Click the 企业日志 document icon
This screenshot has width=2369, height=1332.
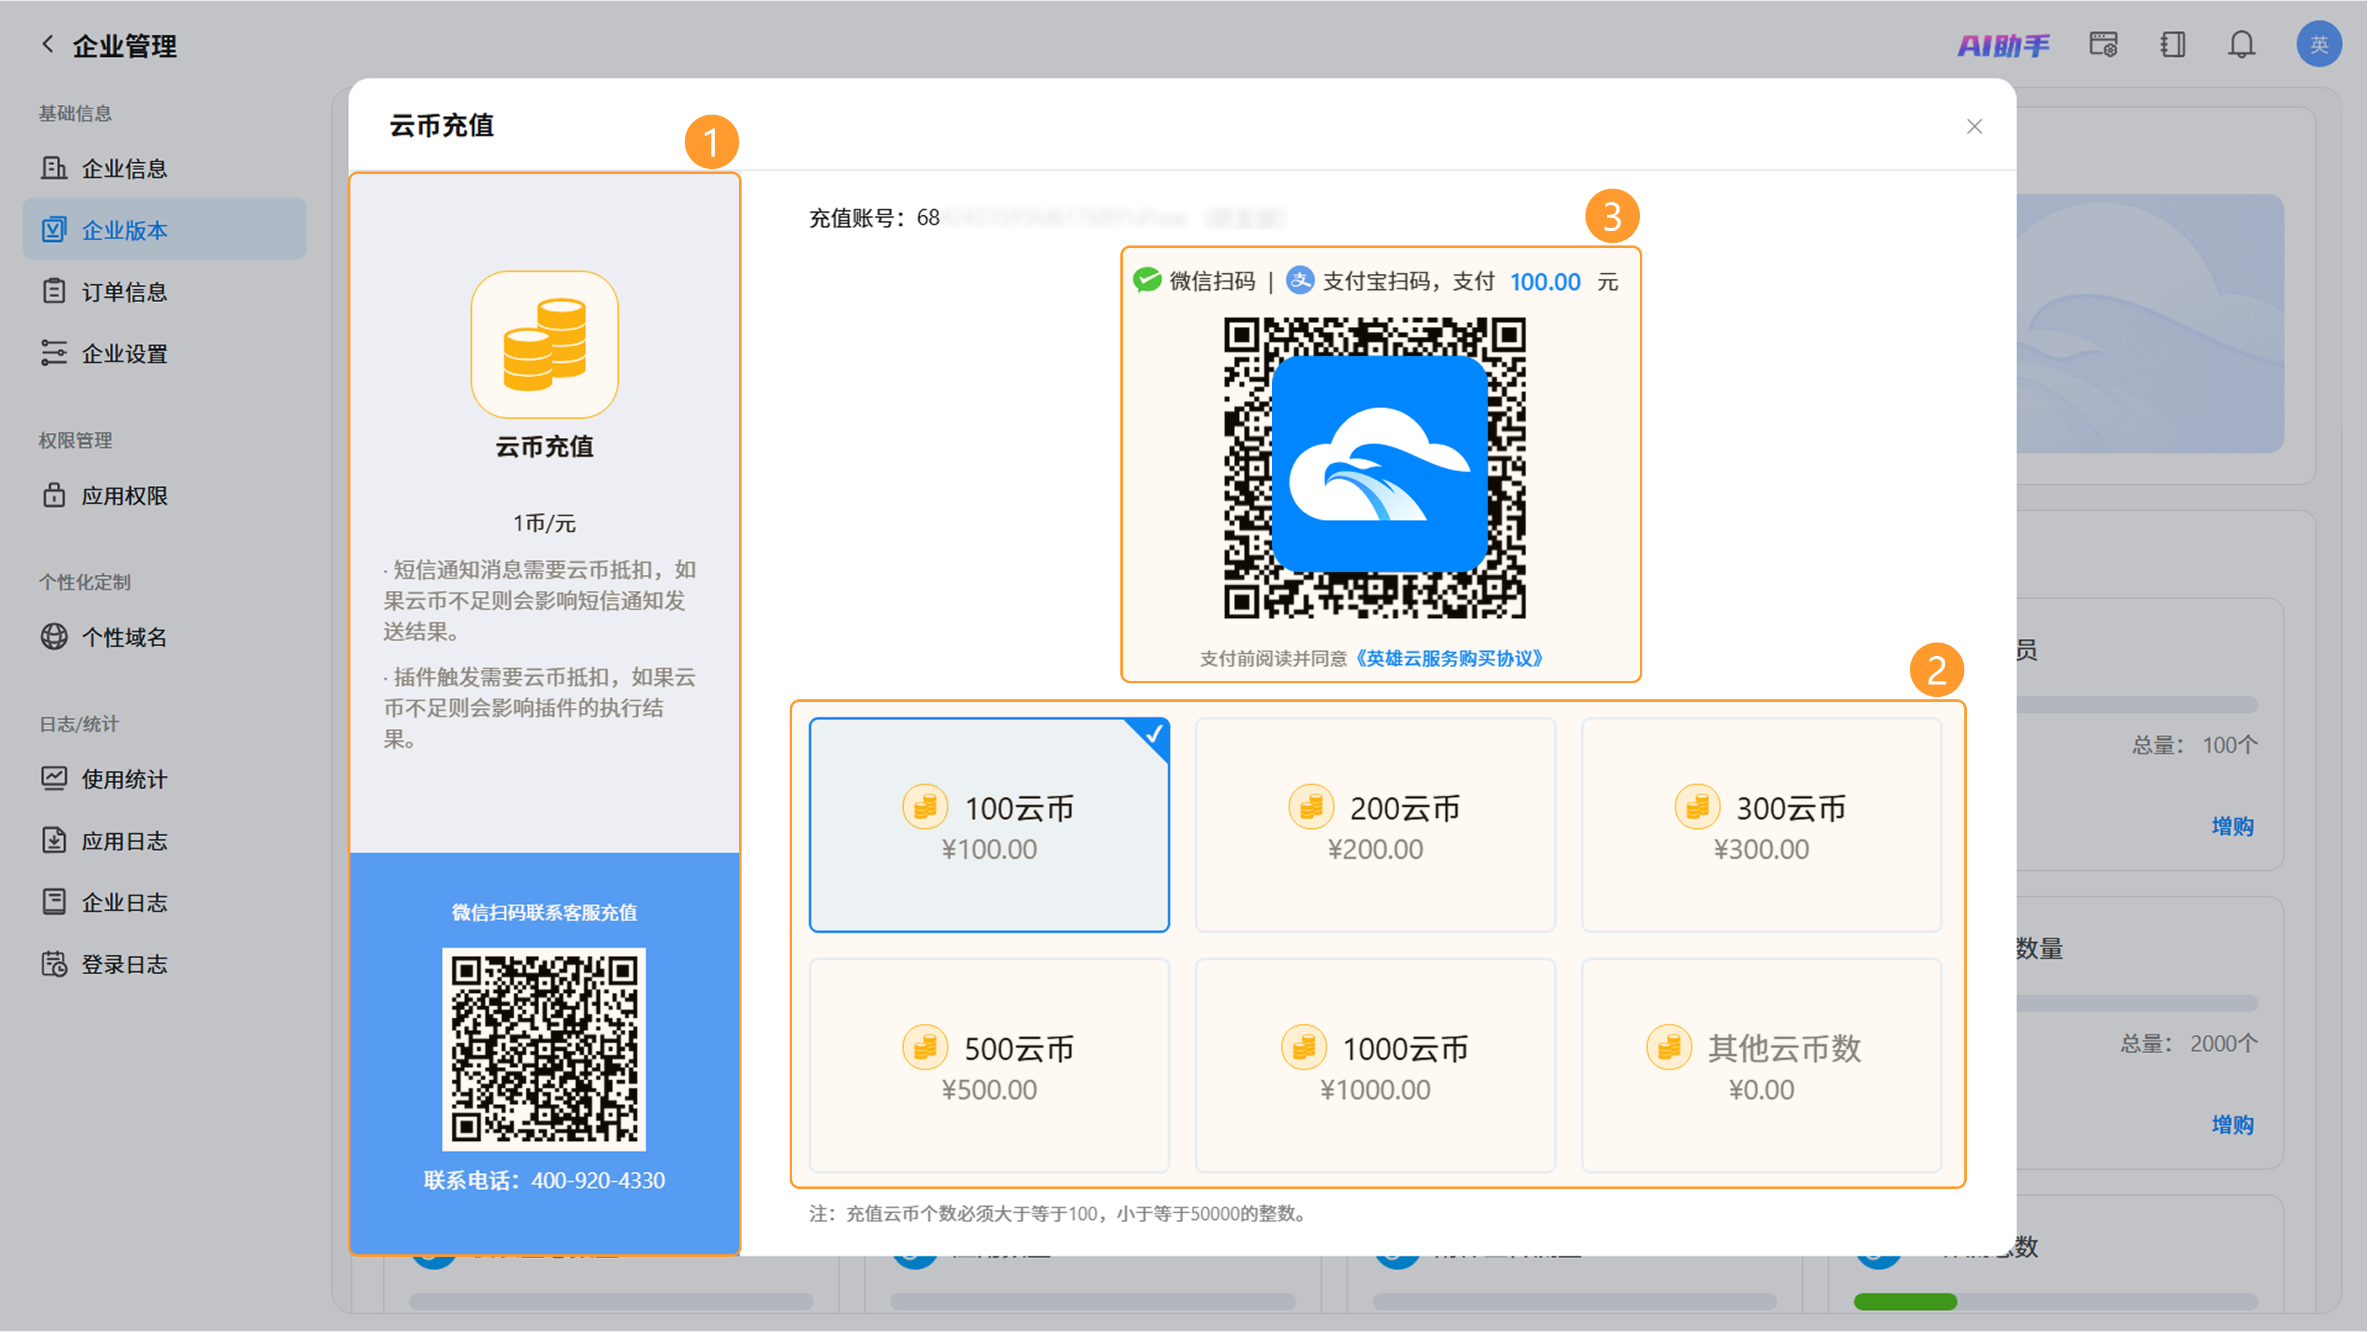point(54,901)
